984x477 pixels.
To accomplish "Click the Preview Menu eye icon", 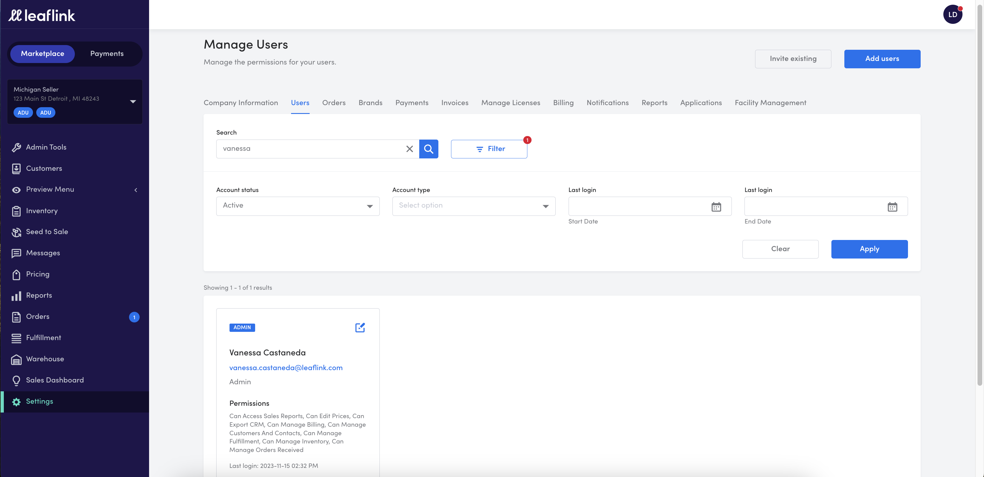I will pos(16,190).
